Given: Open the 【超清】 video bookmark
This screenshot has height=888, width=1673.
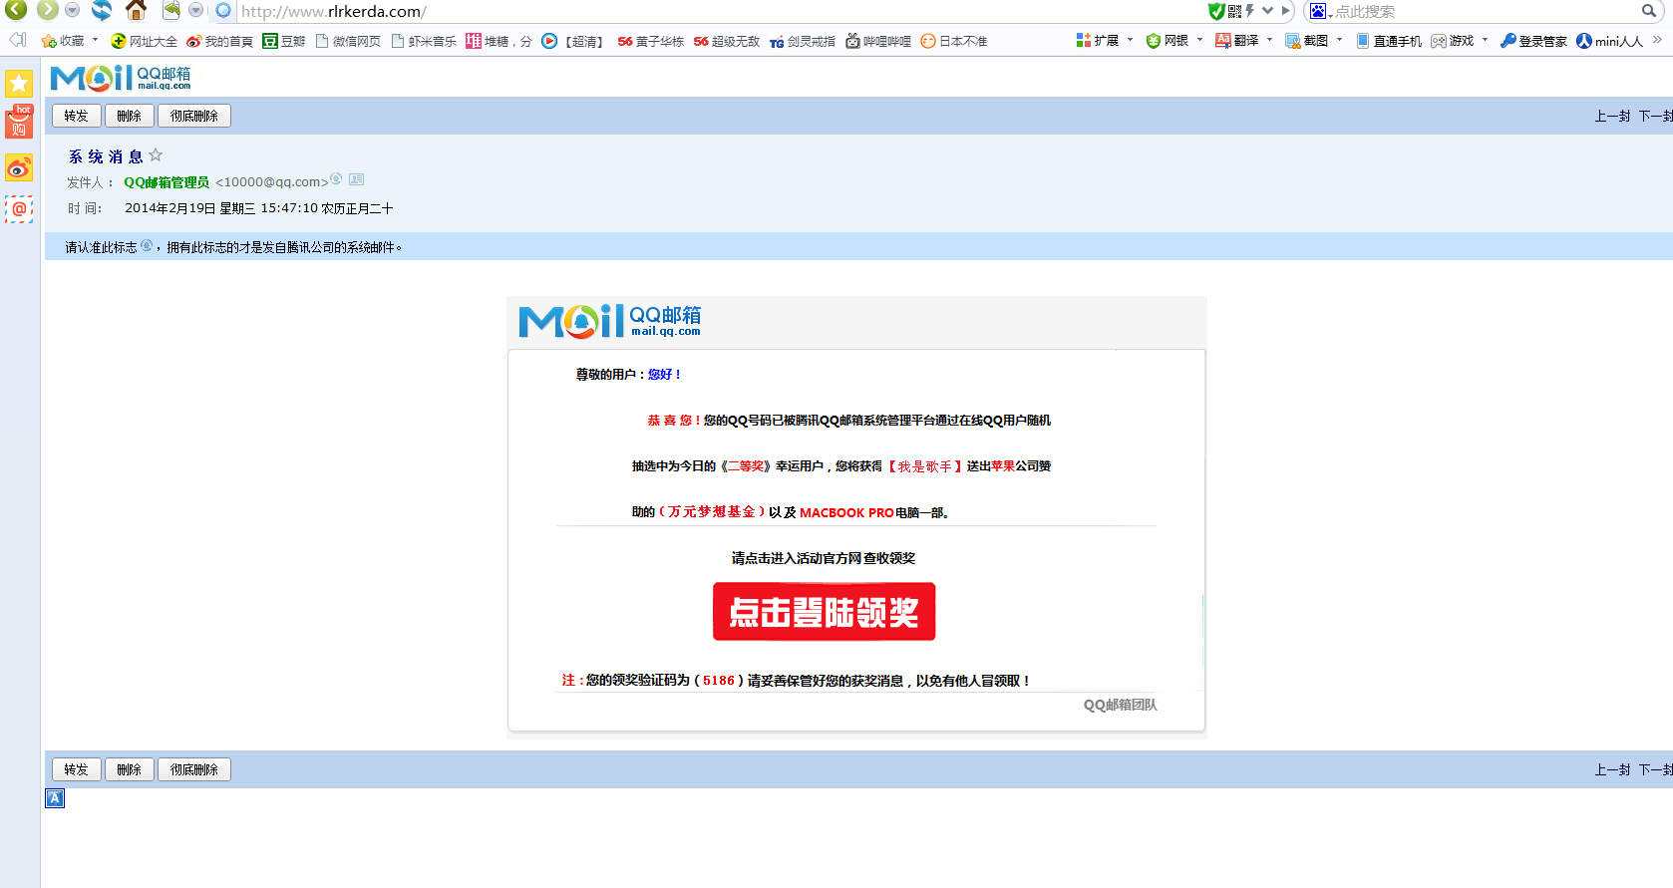Looking at the screenshot, I should [x=573, y=41].
